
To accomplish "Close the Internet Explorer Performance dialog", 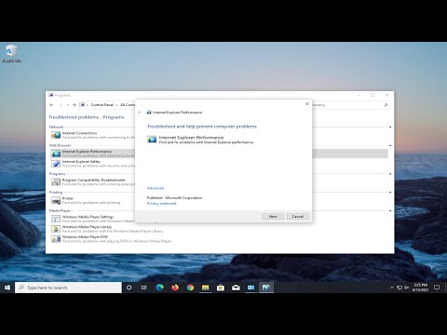I will coord(307,104).
